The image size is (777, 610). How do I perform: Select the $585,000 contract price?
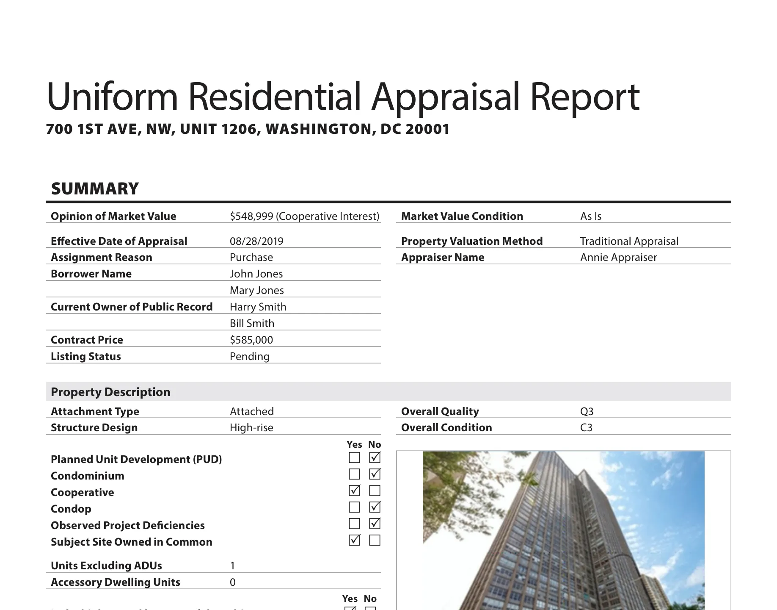(251, 340)
